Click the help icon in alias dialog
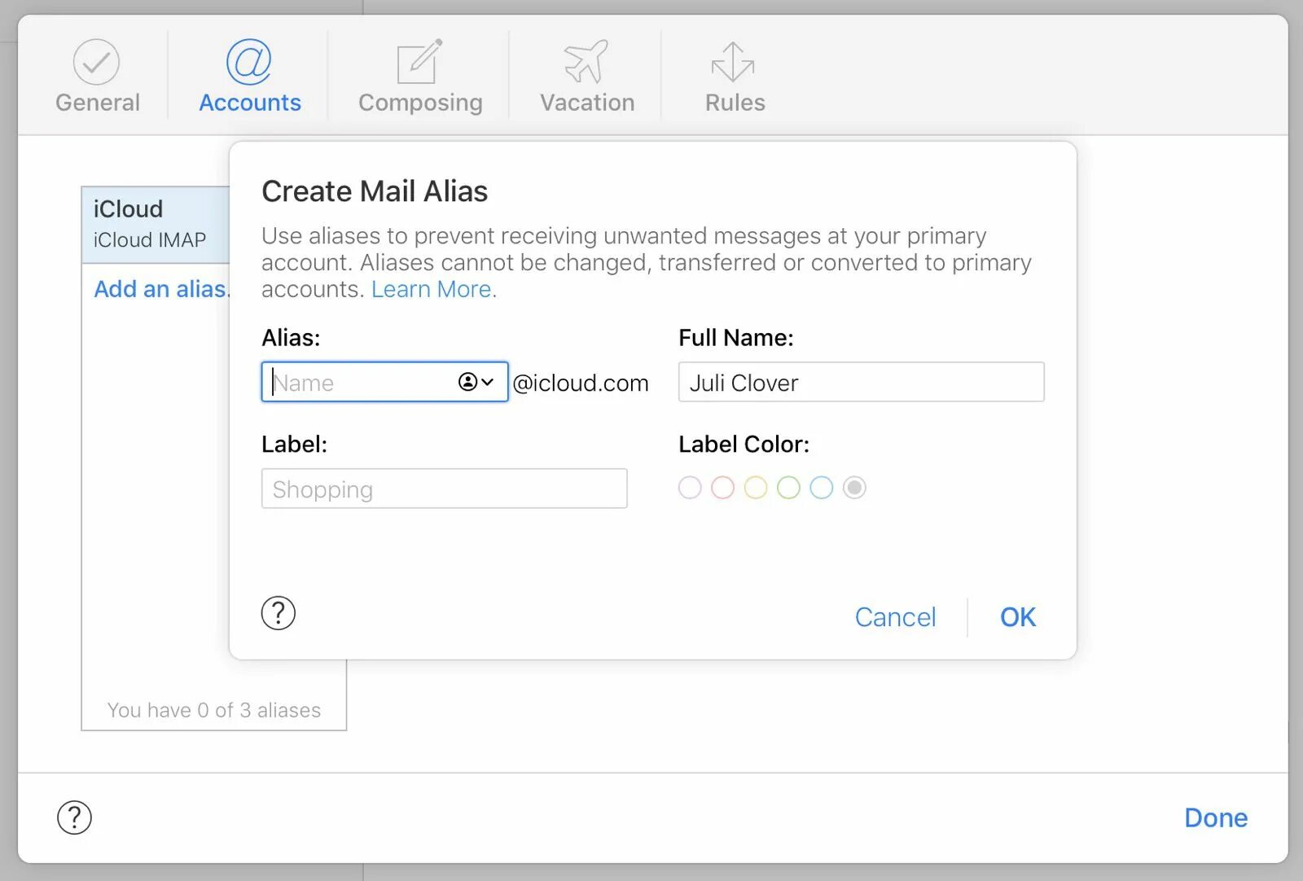 pos(279,613)
